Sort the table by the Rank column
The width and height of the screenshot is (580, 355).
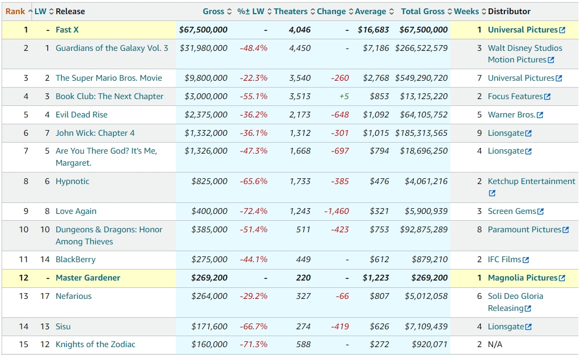[x=18, y=12]
